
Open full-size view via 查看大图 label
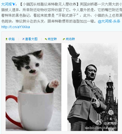coord(31,39)
